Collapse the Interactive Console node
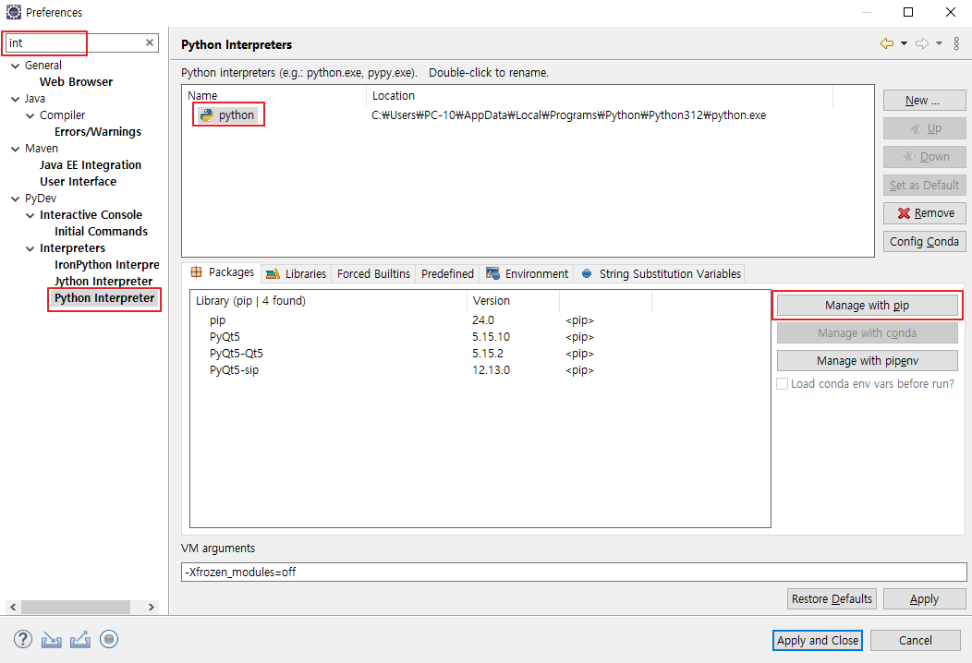This screenshot has height=663, width=972. (30, 216)
